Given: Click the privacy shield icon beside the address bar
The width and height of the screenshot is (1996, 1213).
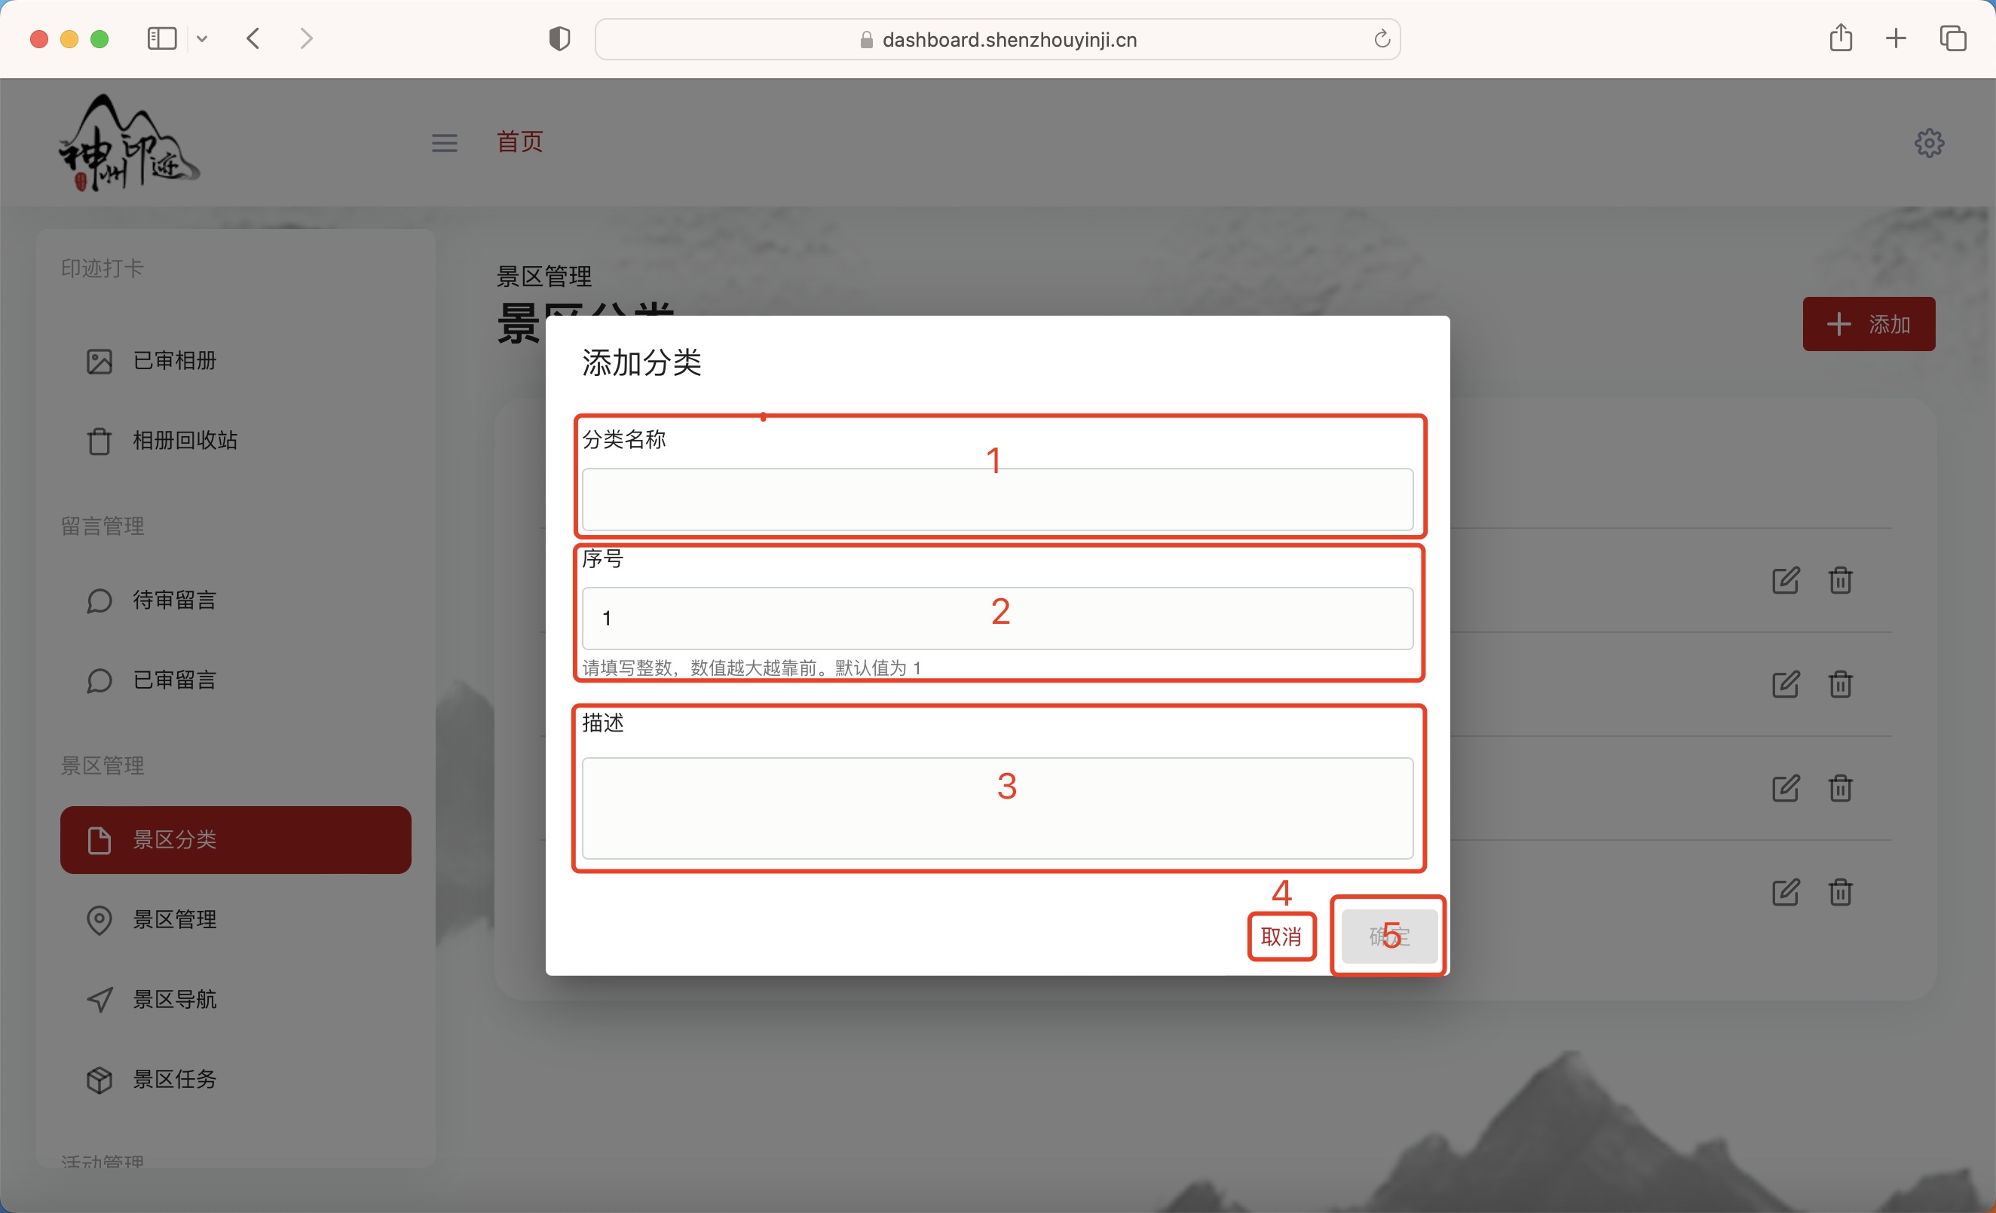Looking at the screenshot, I should 559,38.
